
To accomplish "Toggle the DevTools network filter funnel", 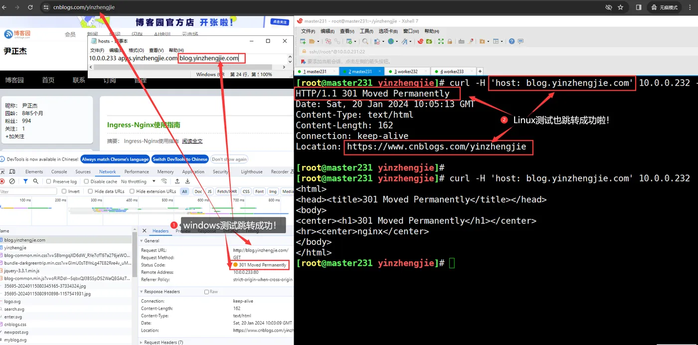I will (25, 181).
